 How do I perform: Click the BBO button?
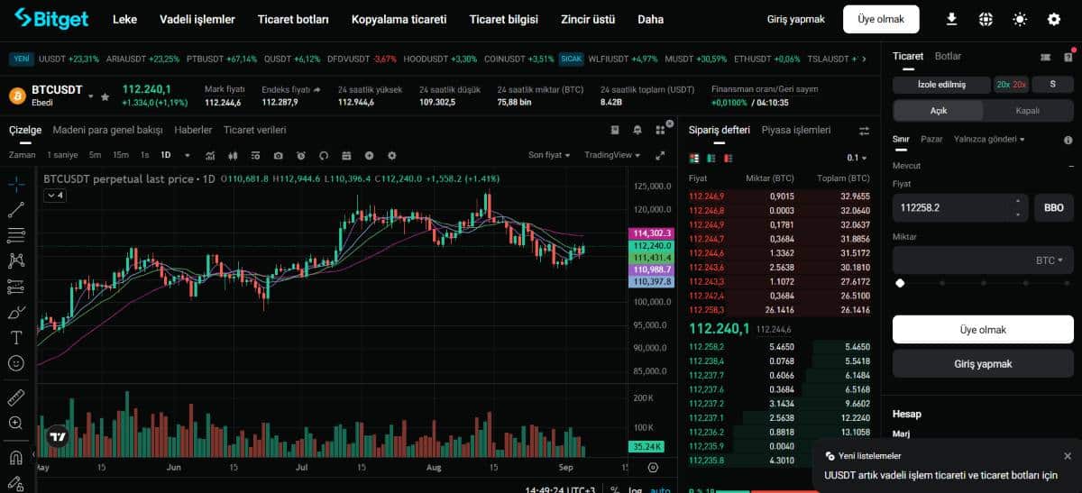pyautogui.click(x=1054, y=207)
